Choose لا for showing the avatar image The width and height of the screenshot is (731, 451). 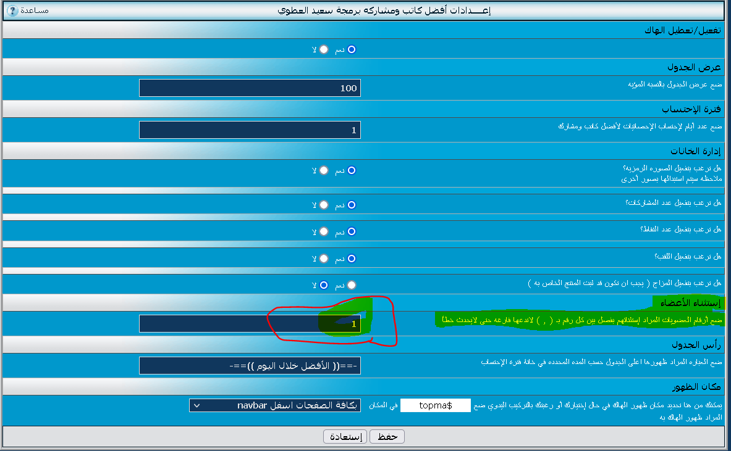click(x=324, y=170)
